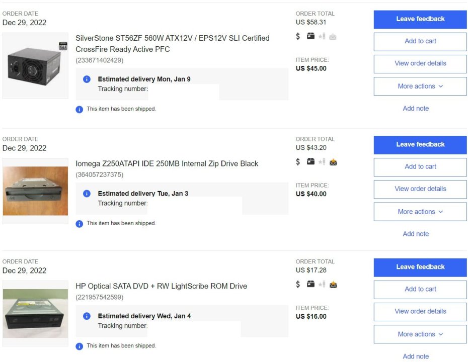Leave feedback for the SilverStone ST56ZF order
The image size is (468, 362).
pos(420,19)
